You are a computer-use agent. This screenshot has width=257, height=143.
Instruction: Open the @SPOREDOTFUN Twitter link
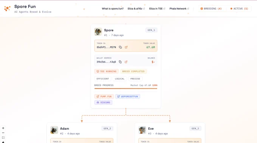[x=127, y=97]
